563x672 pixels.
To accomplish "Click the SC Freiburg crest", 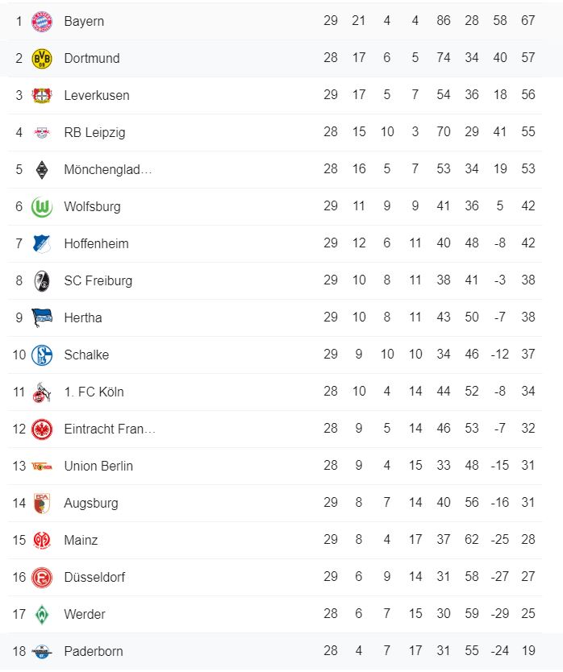I will 41,280.
